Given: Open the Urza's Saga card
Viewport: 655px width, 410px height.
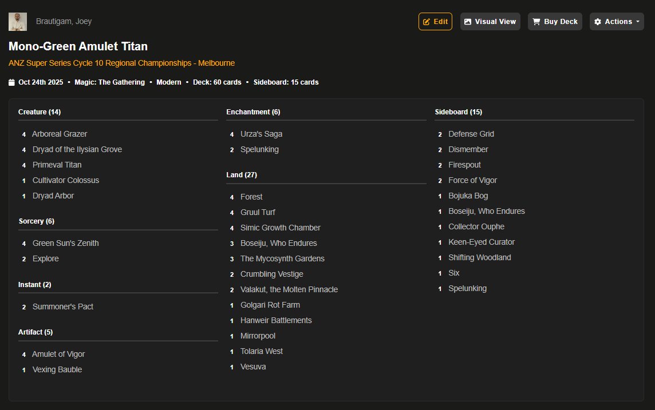Looking at the screenshot, I should point(261,134).
